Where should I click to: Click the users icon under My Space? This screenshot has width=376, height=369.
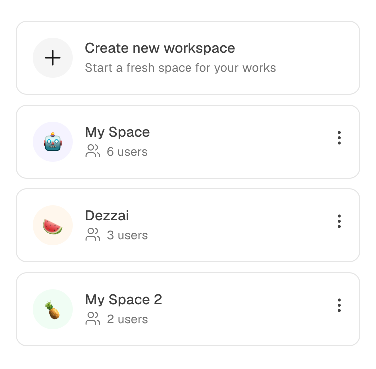coord(93,151)
